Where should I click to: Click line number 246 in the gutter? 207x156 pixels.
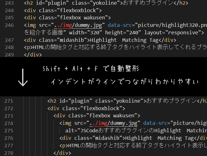pos(9,25)
